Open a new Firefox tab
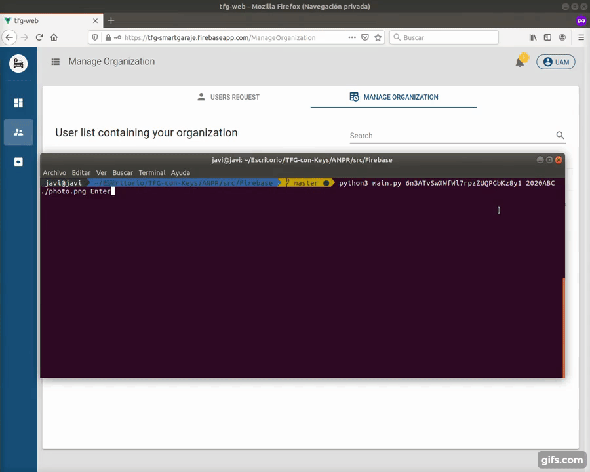The image size is (590, 472). (111, 20)
